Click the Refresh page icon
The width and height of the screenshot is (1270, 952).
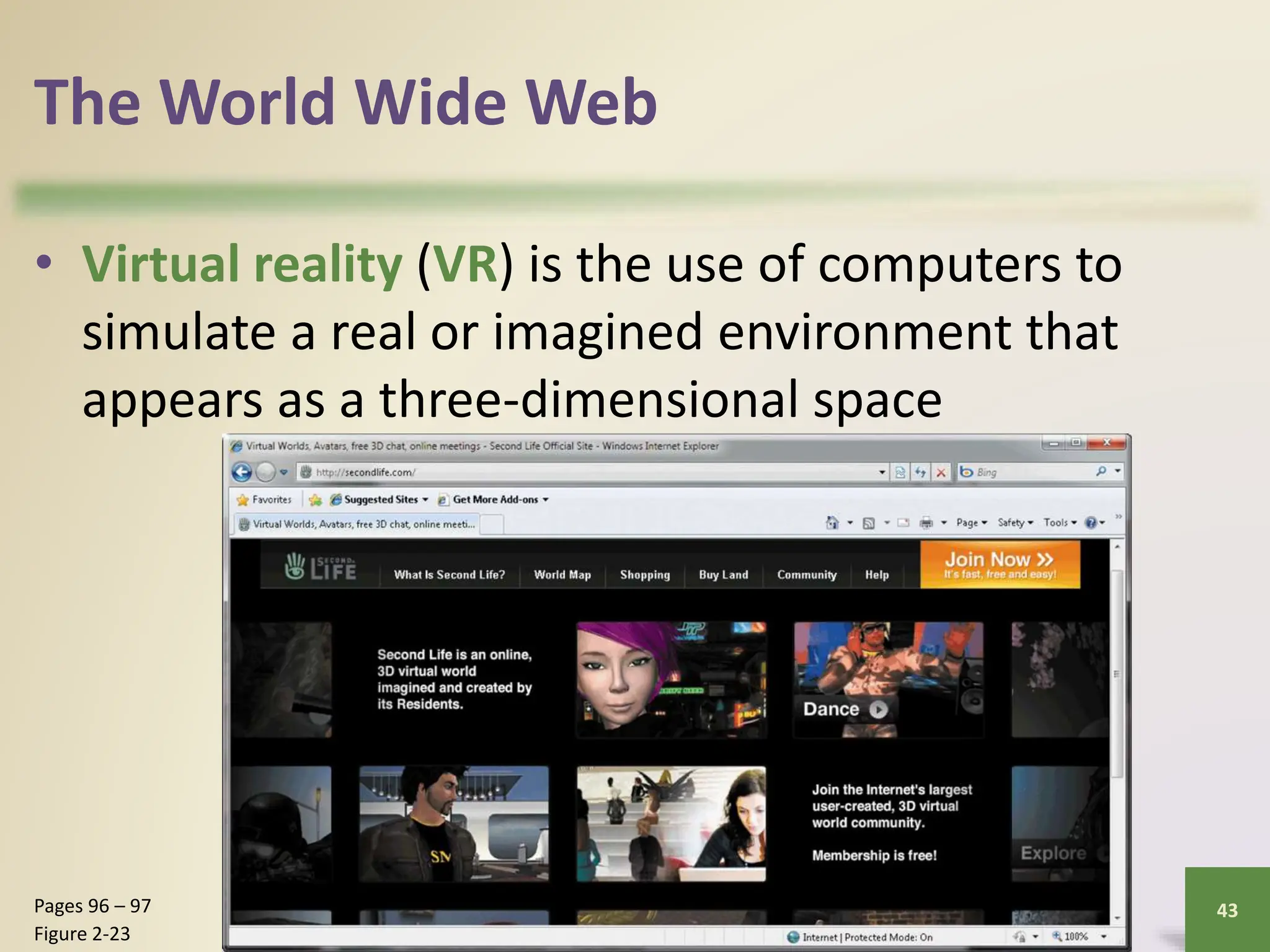coord(921,472)
